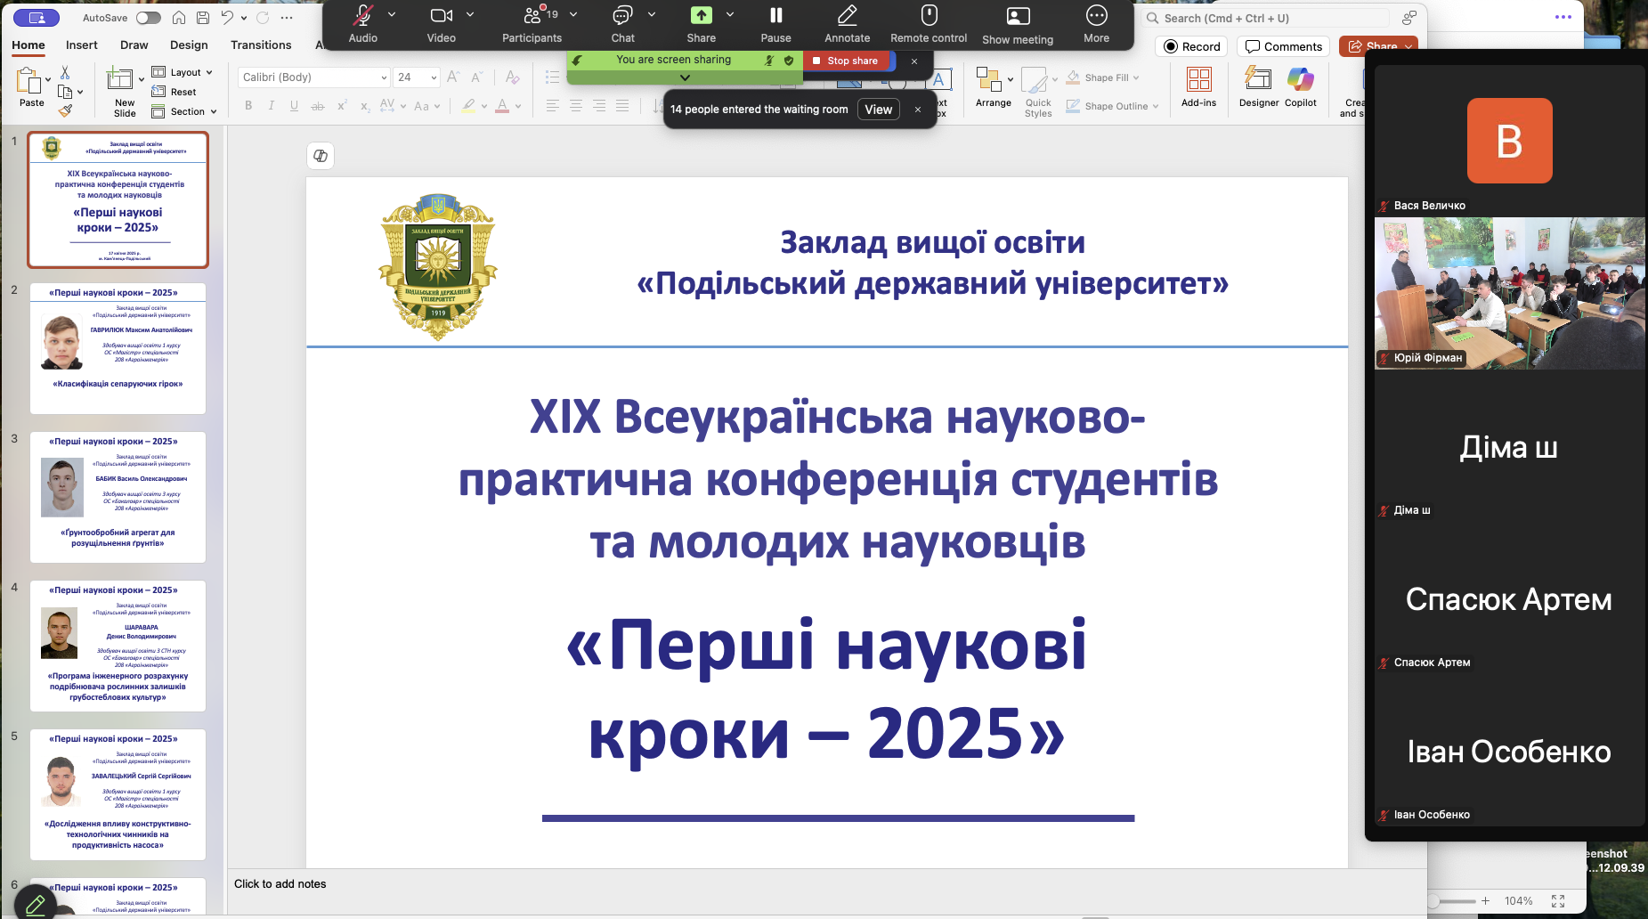Click the Designer icon in ribbon
The width and height of the screenshot is (1648, 919).
pyautogui.click(x=1257, y=80)
